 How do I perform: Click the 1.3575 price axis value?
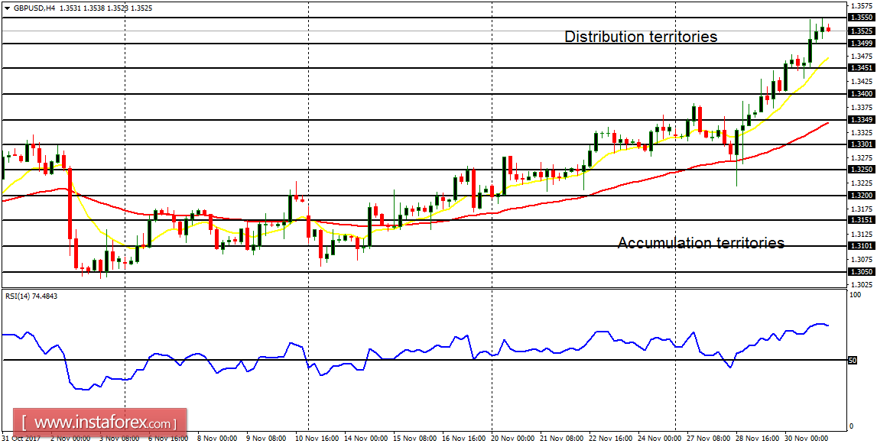[862, 5]
